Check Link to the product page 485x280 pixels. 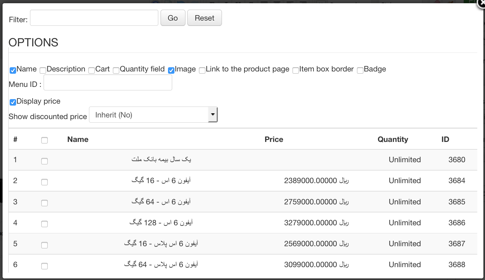[202, 70]
